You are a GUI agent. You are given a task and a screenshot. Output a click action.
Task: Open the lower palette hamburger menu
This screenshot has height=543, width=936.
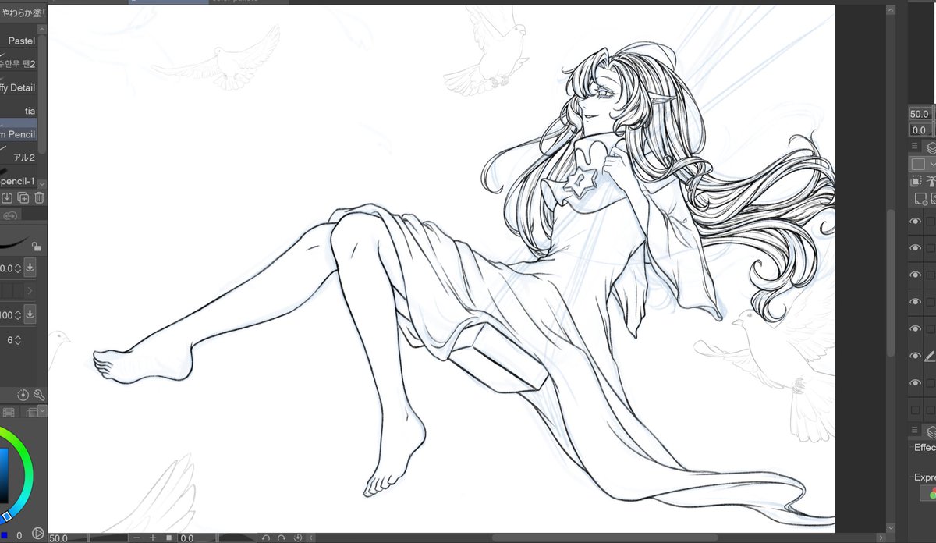pos(915,431)
